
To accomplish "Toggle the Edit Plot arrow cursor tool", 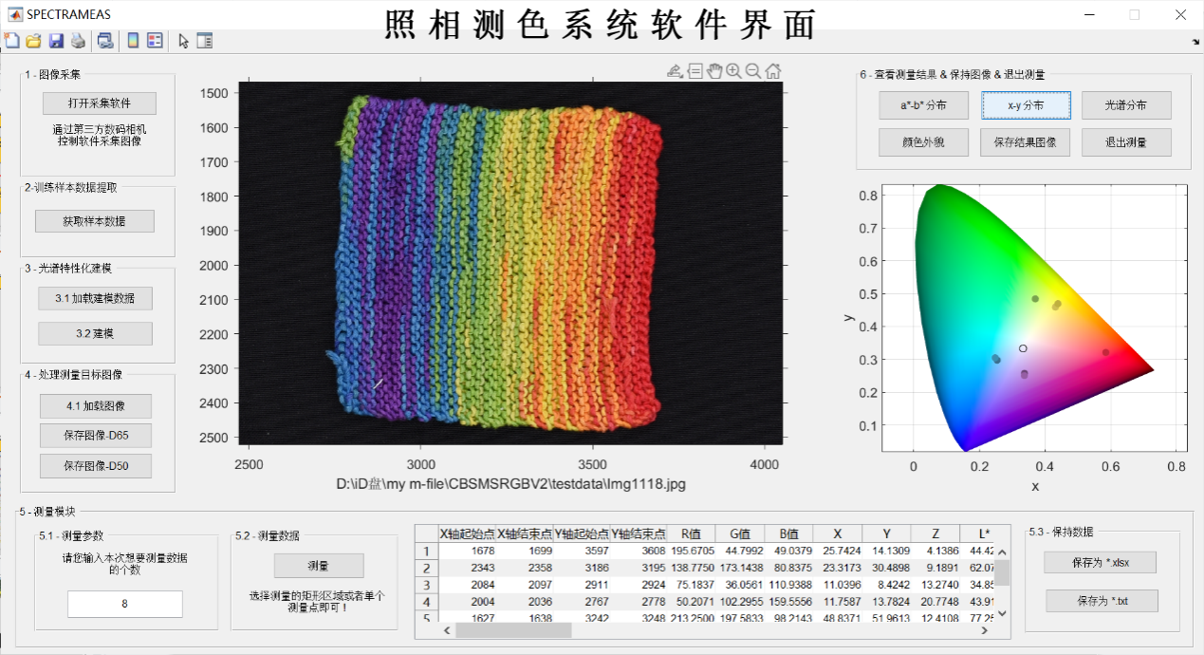I will click(183, 41).
